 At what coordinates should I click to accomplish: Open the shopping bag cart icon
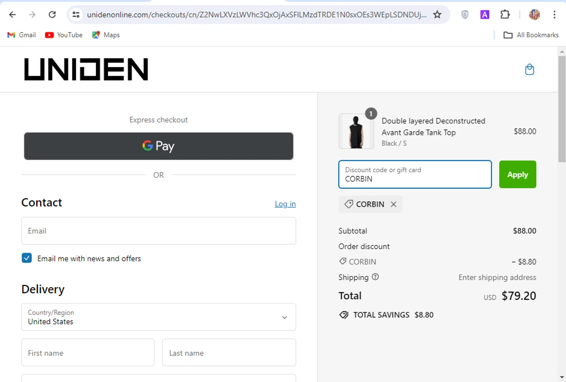click(529, 69)
